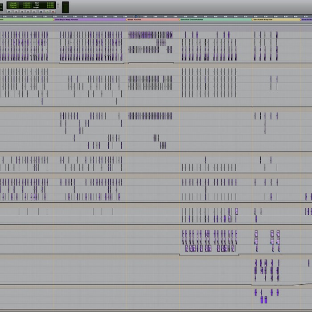Select the Simple Punches marker
312x312 pixels.
pos(134,20)
